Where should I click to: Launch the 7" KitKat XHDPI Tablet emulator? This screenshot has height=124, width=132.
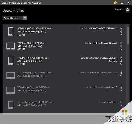point(121,43)
